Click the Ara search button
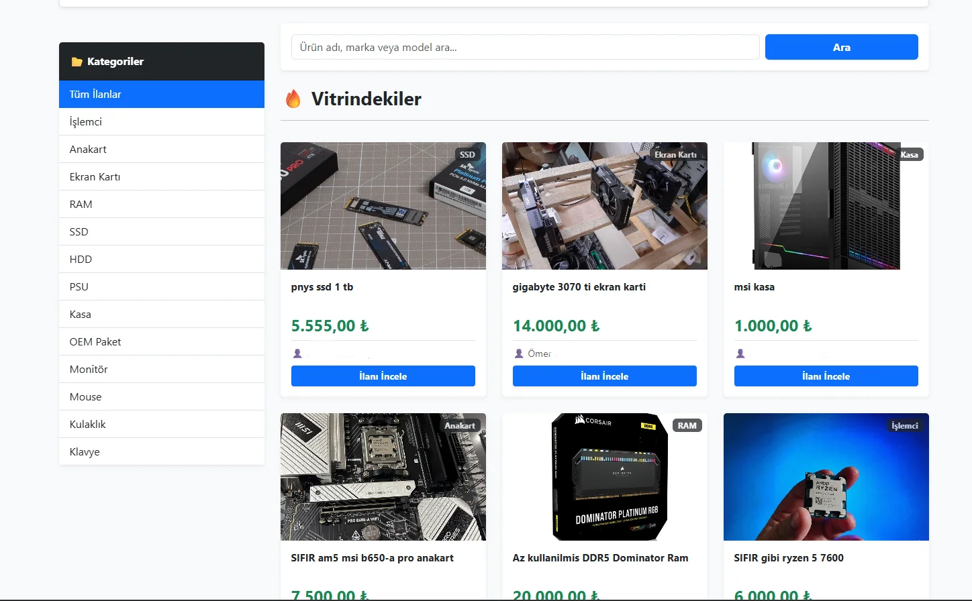972x601 pixels. click(x=841, y=47)
